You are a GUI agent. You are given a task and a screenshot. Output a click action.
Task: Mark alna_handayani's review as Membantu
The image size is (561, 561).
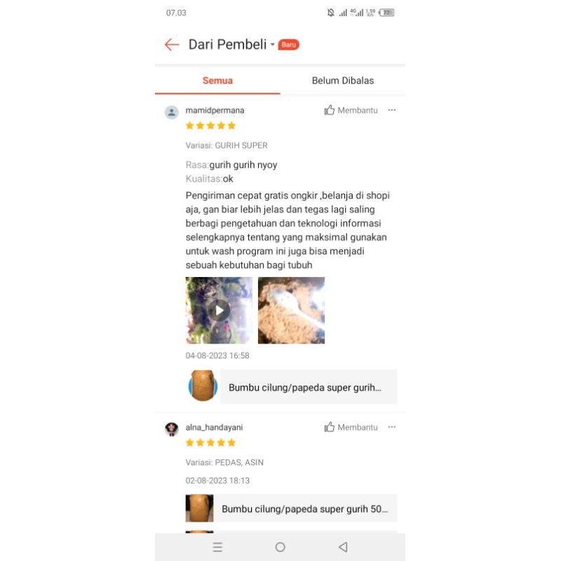351,427
